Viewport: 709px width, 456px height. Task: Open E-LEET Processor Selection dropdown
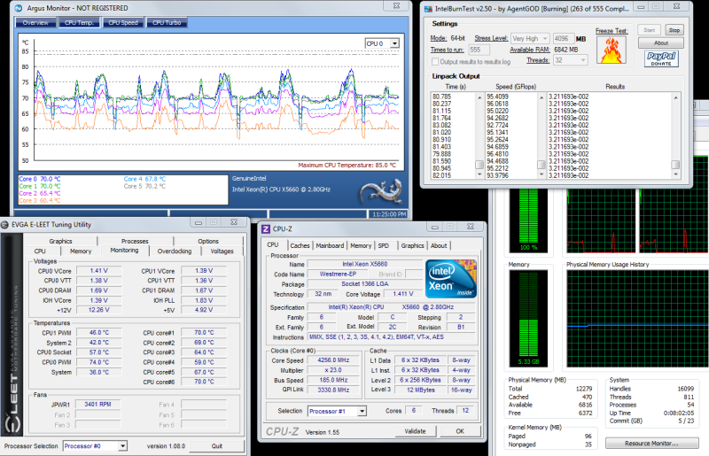click(95, 446)
